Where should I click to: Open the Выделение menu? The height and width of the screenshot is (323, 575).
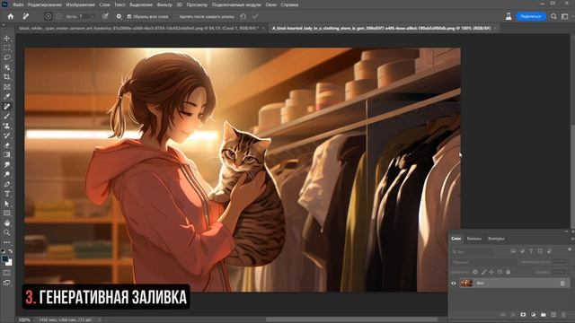pos(141,4)
